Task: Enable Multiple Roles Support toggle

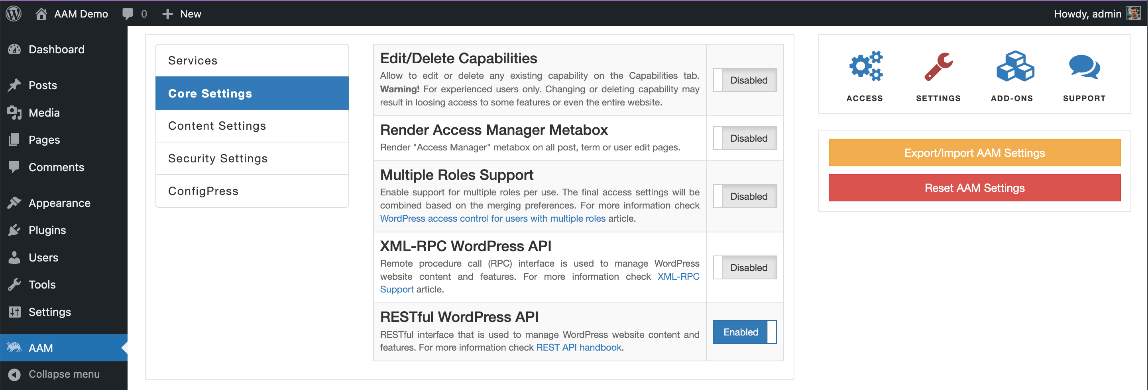Action: click(x=745, y=196)
